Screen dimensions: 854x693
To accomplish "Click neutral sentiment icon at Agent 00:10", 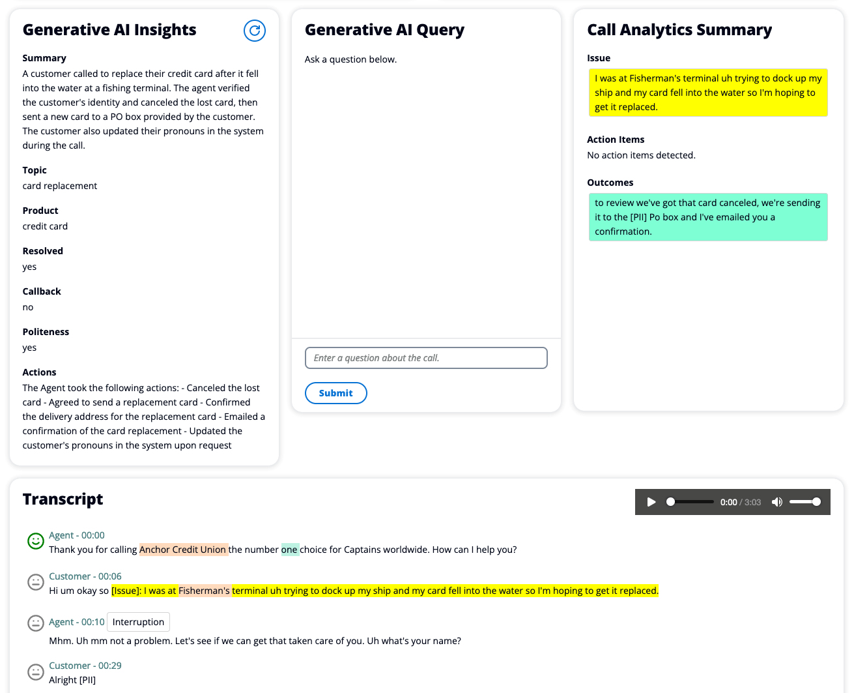I will (36, 623).
